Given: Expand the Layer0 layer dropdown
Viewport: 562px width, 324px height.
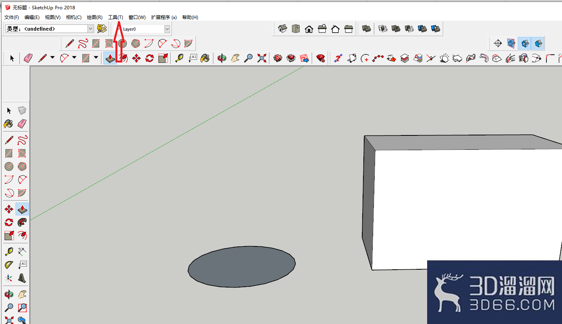Looking at the screenshot, I should point(167,29).
